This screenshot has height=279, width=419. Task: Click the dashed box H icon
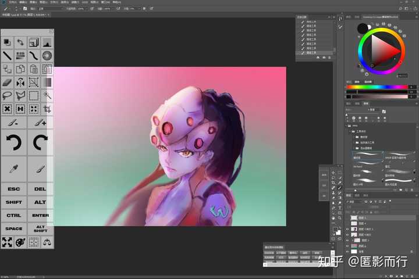click(20, 109)
